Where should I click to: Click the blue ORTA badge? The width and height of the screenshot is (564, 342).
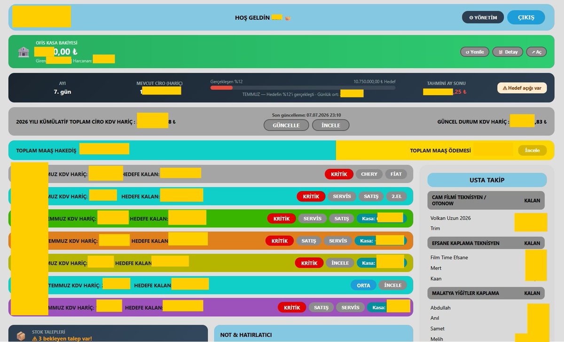(x=363, y=285)
